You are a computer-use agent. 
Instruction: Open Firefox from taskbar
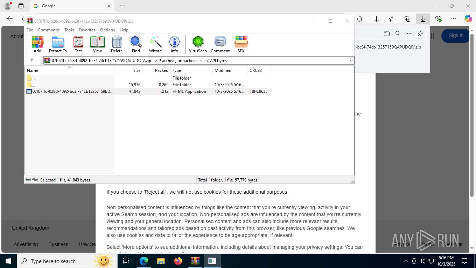click(x=178, y=261)
